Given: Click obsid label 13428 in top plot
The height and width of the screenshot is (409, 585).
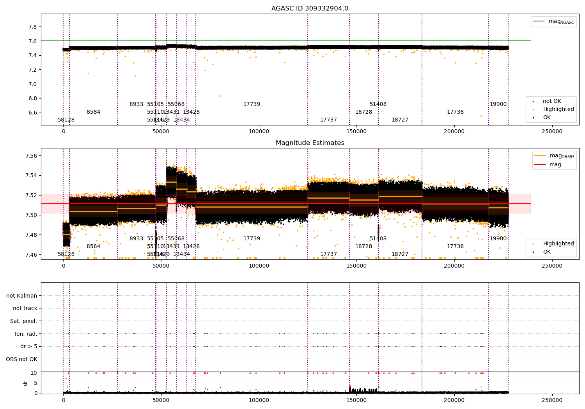Looking at the screenshot, I should click(x=191, y=112).
